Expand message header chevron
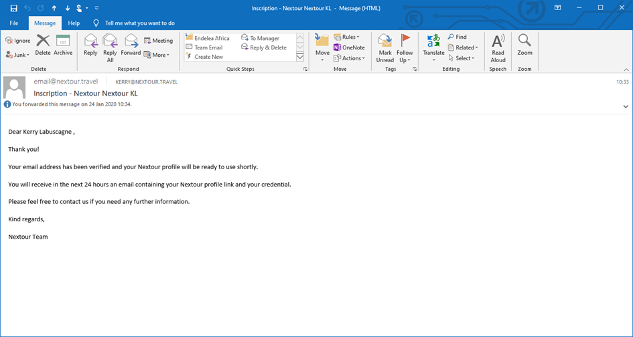Viewport: 633px width, 337px height. (x=626, y=106)
